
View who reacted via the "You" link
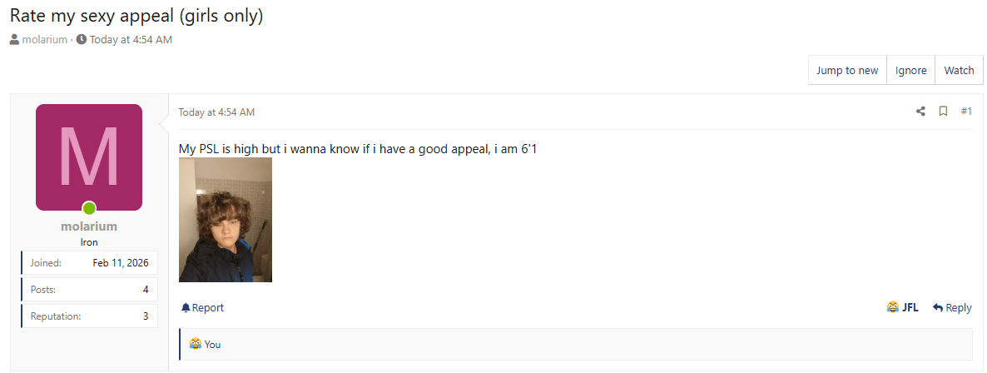[x=212, y=345]
